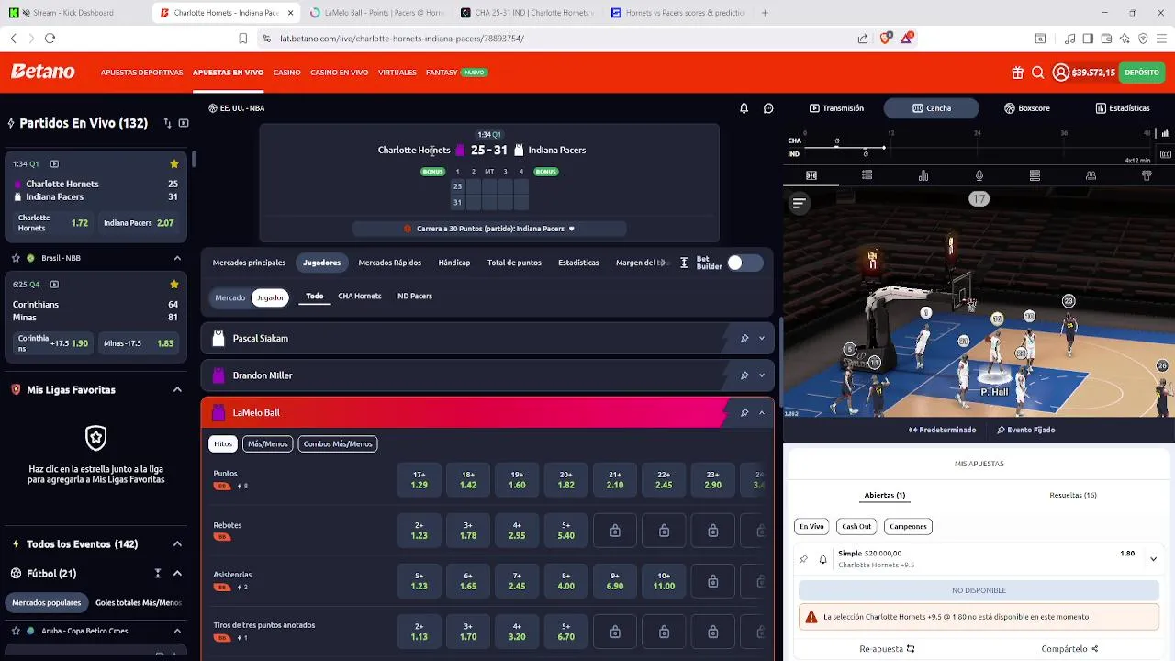Collapse the Fútbol (21) category
The image size is (1175, 661).
pos(177,574)
